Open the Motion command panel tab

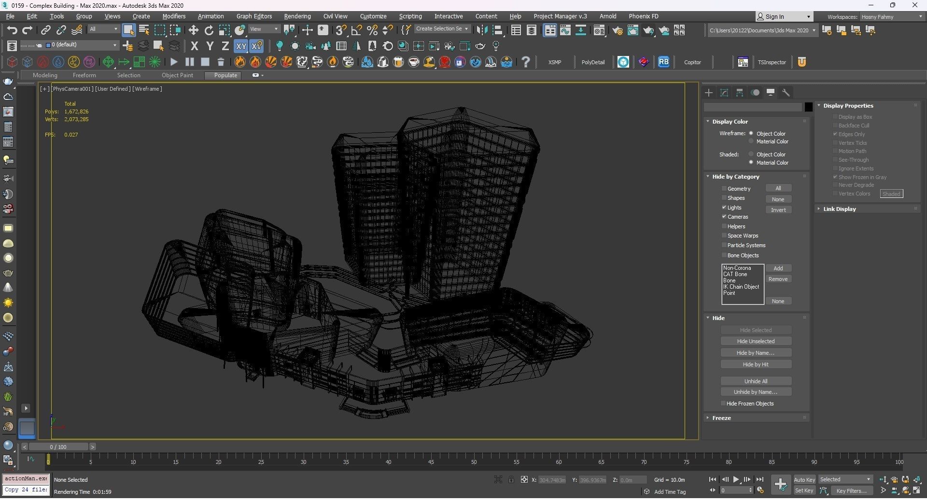755,93
